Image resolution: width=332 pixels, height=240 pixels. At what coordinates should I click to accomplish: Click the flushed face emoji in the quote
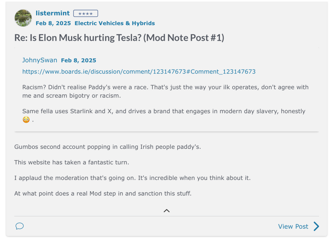(x=26, y=120)
